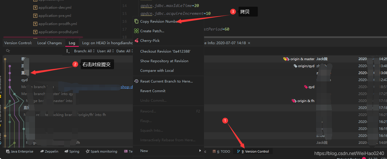
Task: Select the commit row labeled qyd
Action: click(24, 80)
